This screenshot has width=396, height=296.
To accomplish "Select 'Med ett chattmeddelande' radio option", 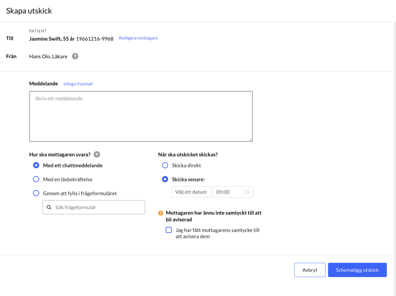I will [x=36, y=165].
